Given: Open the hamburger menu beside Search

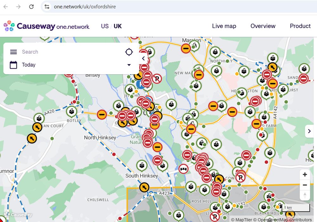Looking at the screenshot, I should tap(13, 52).
